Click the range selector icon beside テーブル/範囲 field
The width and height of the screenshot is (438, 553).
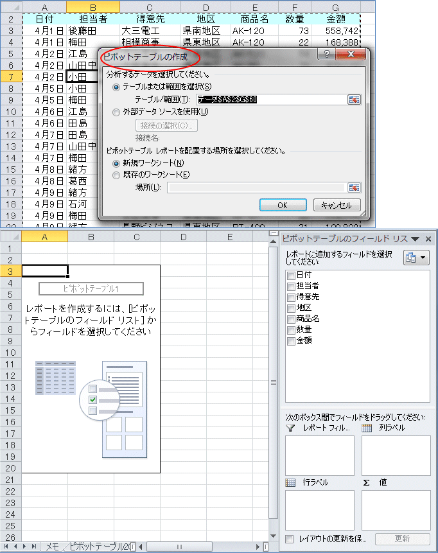pos(354,100)
